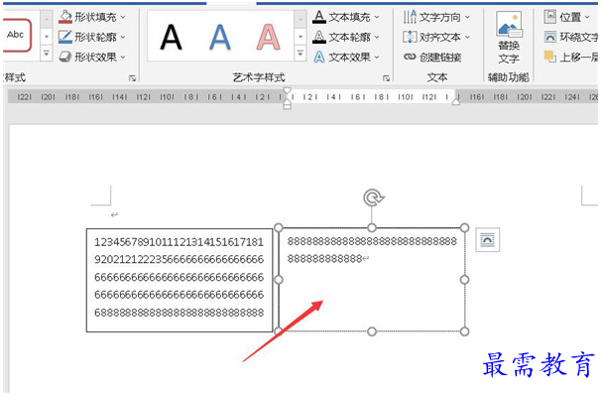Click the right indent marker on the ruler
Screen dimensions: 603x396
coord(456,101)
